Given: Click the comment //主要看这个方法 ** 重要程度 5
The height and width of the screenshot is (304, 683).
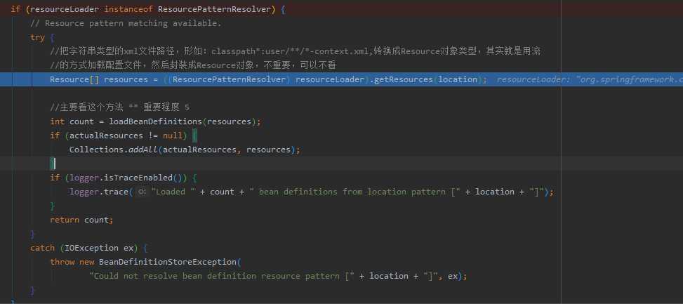Looking at the screenshot, I should (x=120, y=107).
